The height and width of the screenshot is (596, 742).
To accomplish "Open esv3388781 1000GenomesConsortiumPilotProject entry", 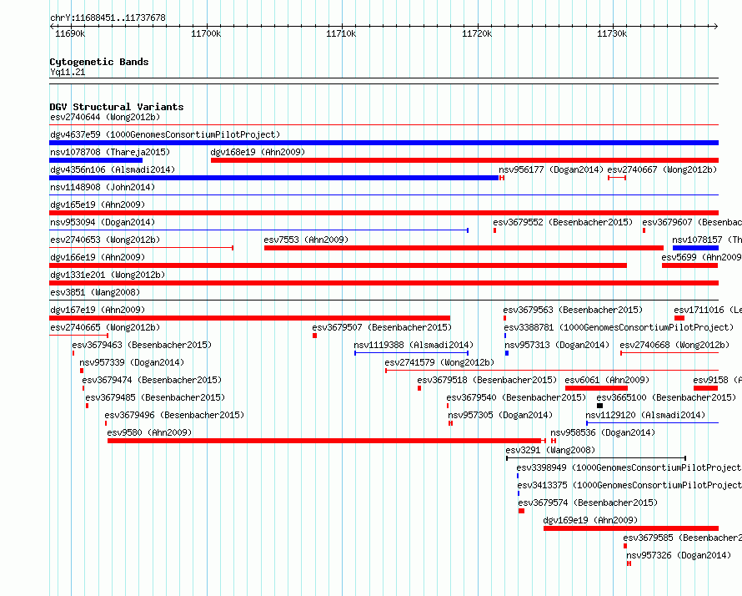I will click(619, 327).
